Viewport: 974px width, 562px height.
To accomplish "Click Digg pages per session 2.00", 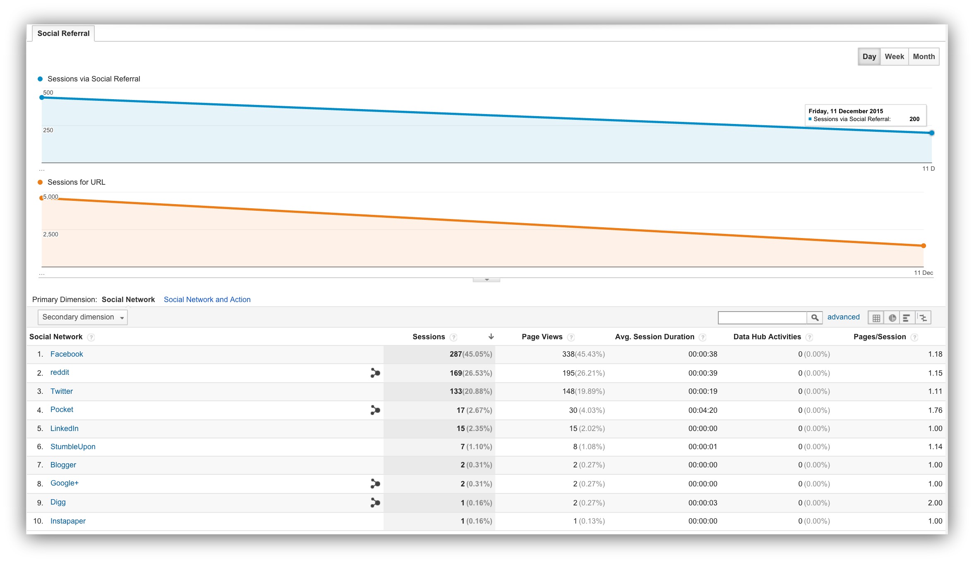I will point(935,503).
